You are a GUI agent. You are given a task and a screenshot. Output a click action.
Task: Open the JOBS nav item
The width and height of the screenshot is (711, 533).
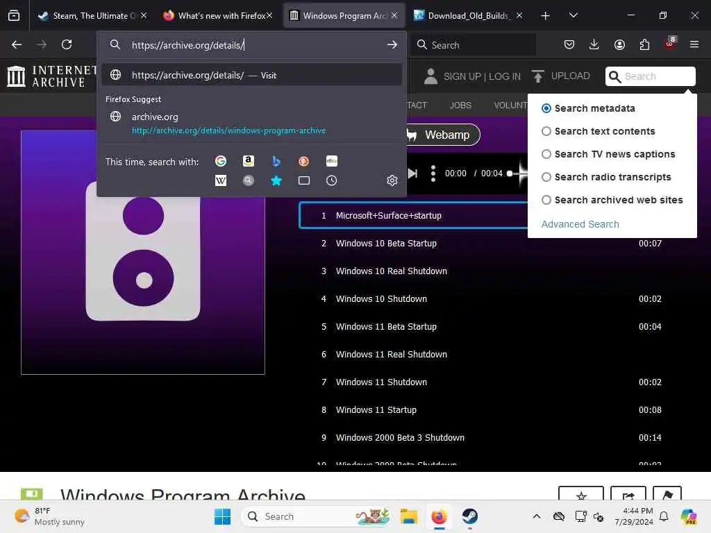460,105
